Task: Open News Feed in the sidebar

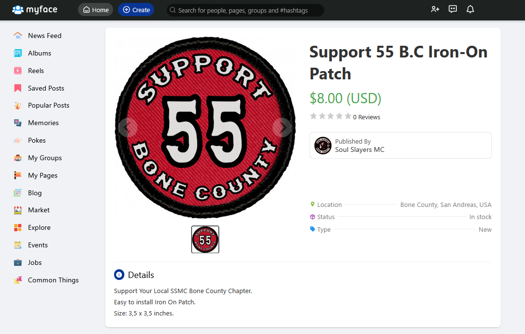Action: (x=44, y=36)
